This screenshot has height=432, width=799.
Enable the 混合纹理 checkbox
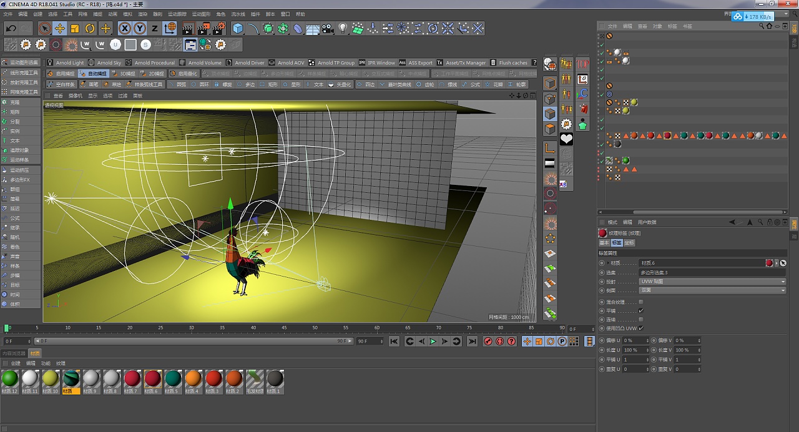(641, 302)
